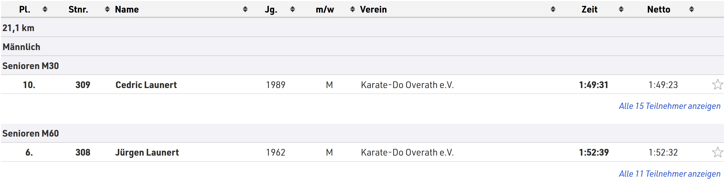Screen dimensions: 726x181
Task: Collapse the Senioren M30 group
Action: tap(31, 66)
